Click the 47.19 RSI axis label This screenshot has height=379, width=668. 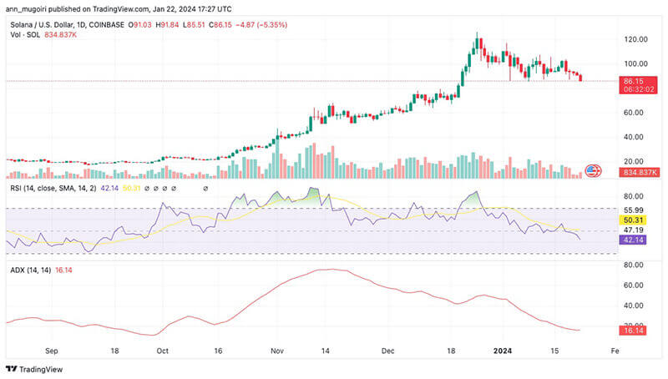tap(634, 230)
